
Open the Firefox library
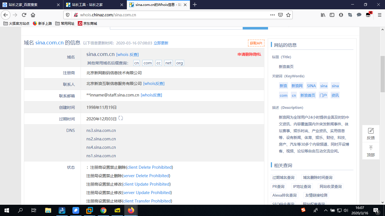323,15
